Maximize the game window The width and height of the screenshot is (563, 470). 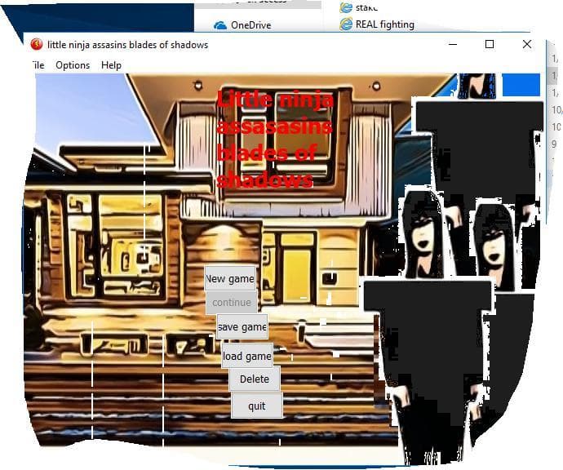coord(490,44)
